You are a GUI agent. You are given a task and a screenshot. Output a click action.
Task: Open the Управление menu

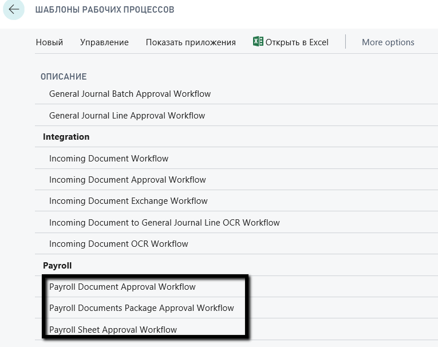[104, 42]
